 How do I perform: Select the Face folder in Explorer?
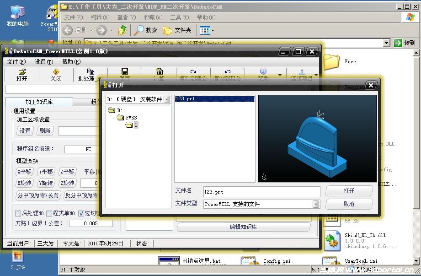pyautogui.click(x=331, y=62)
